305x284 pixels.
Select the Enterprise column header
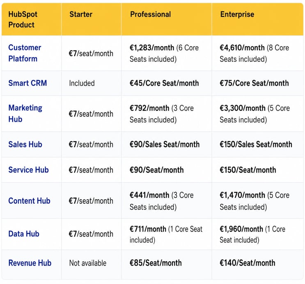click(x=237, y=14)
